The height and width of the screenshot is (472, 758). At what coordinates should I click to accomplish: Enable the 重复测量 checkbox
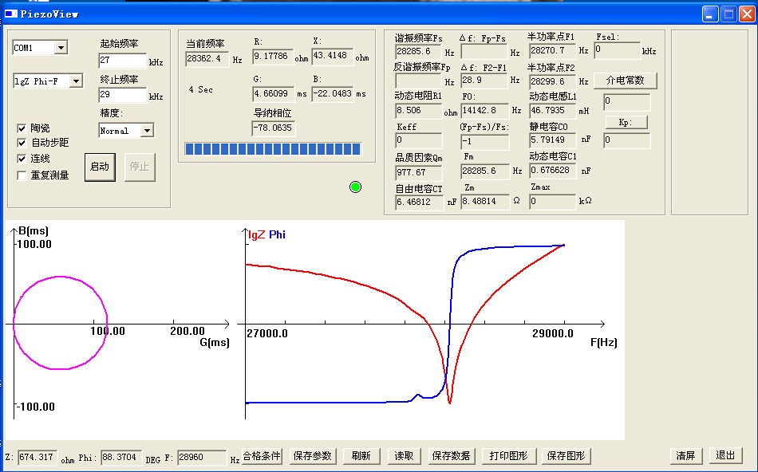point(22,175)
